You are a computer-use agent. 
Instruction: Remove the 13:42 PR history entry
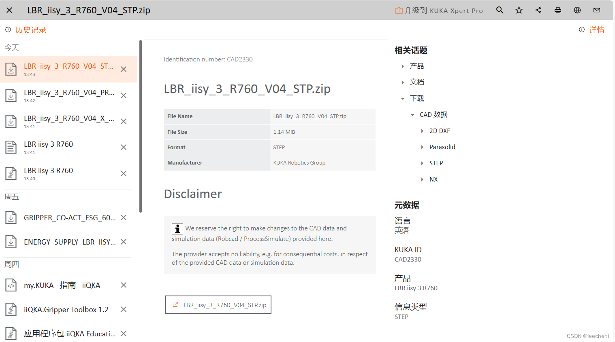coord(124,95)
